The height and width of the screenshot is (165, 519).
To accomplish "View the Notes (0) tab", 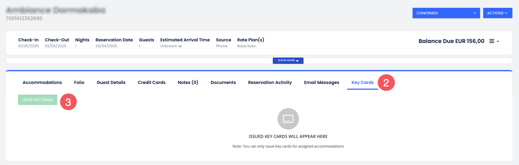I will tap(188, 82).
